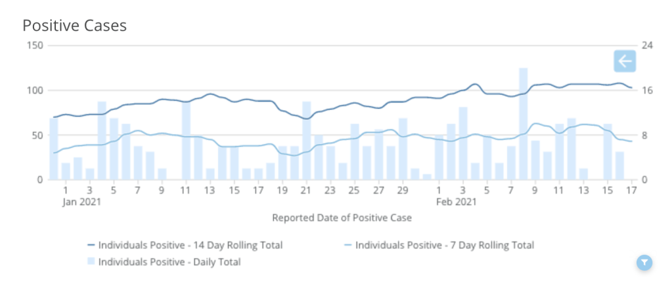Click the Feb 2021 axis label
The height and width of the screenshot is (291, 672).
(455, 202)
